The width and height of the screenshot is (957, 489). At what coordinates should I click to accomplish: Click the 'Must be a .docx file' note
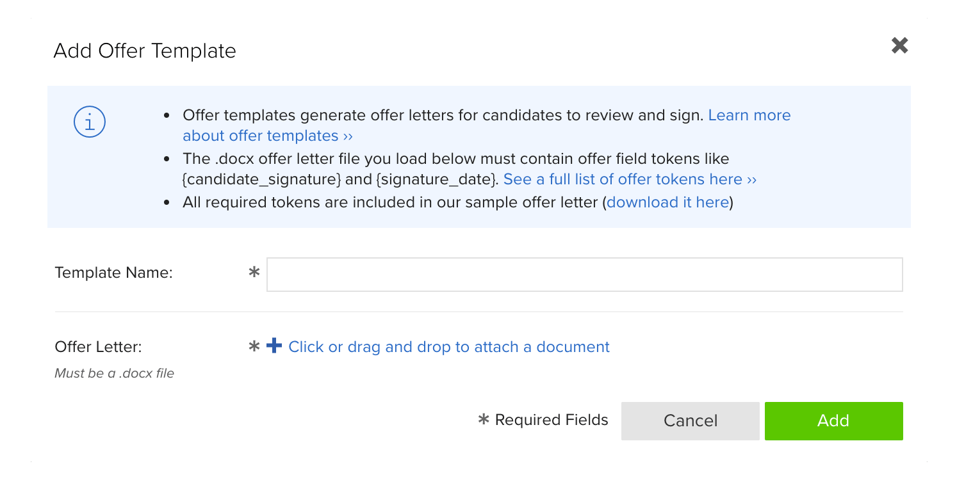(x=114, y=373)
